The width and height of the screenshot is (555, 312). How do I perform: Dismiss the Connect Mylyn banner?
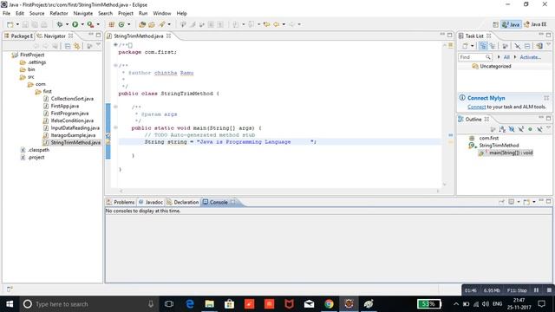click(546, 98)
